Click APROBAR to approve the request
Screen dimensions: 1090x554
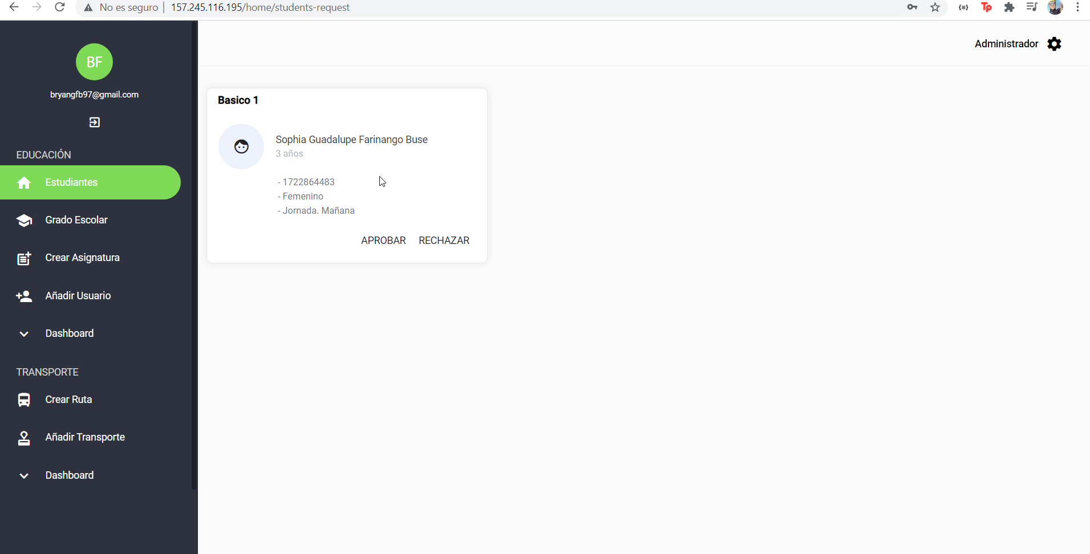tap(383, 240)
